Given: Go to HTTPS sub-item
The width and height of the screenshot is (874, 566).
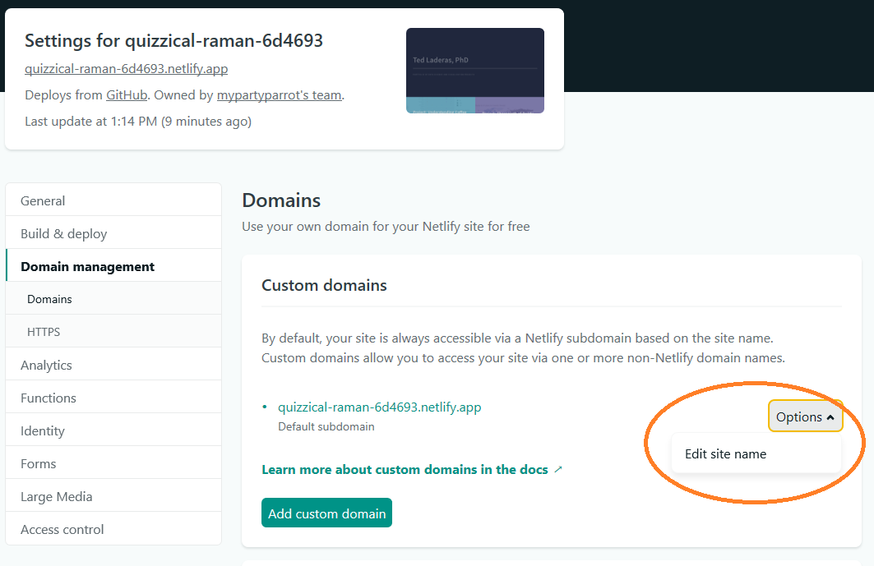Looking at the screenshot, I should (113, 332).
